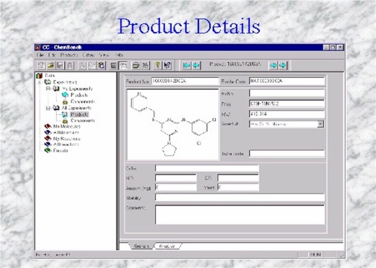Select Products under My Experiments
Screen dimensions: 376x268
78,95
